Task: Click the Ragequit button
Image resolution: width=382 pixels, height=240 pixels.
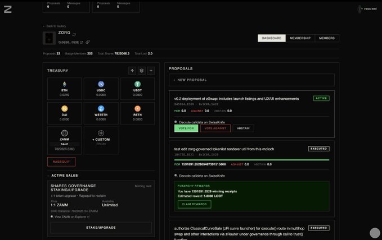Action: (61, 162)
